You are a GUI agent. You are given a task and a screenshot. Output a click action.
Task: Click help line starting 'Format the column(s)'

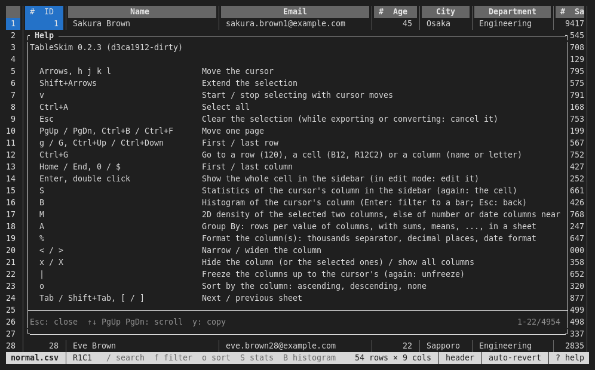pos(369,239)
